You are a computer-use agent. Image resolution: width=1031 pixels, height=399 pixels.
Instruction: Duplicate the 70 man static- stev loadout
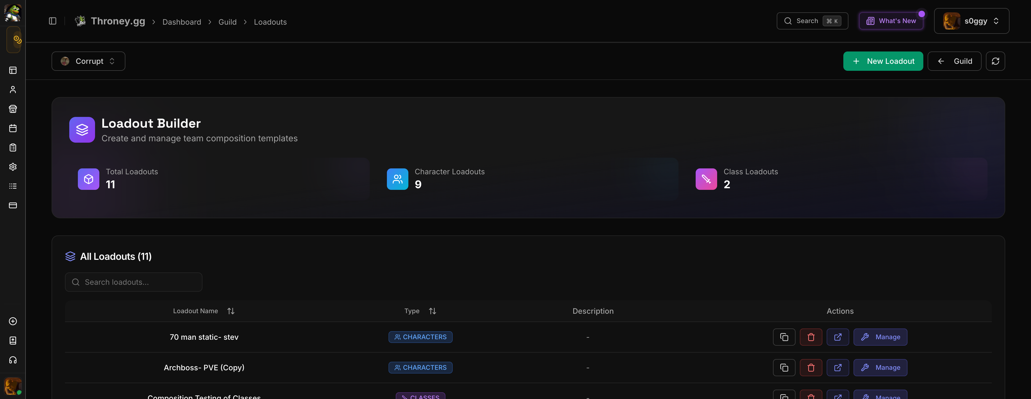coord(784,337)
